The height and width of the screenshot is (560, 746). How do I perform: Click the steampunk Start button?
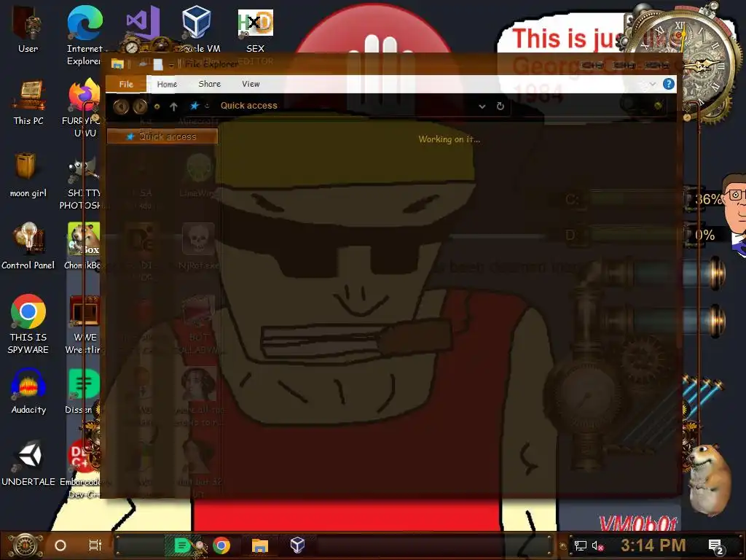pos(25,545)
